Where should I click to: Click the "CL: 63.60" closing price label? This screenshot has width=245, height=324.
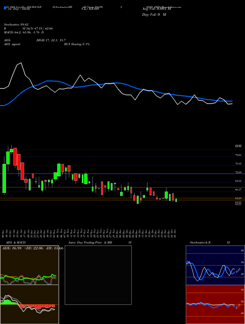click(90, 9)
